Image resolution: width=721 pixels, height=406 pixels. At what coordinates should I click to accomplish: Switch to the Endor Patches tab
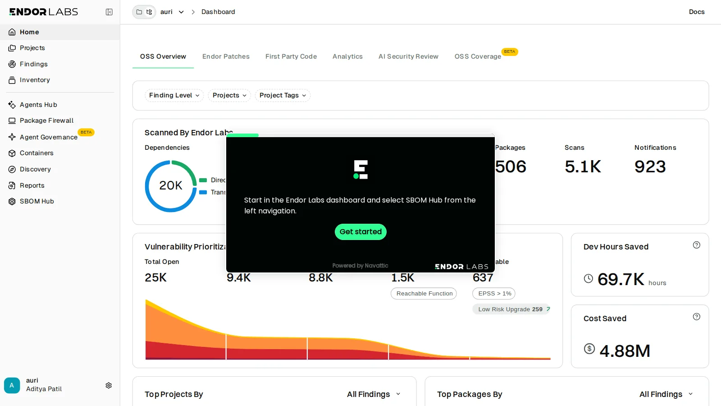tap(226, 56)
